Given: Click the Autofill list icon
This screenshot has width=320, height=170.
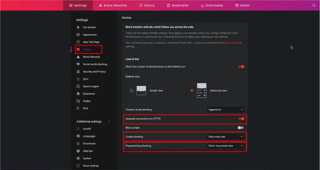Looking at the screenshot, I should tap(78, 129).
